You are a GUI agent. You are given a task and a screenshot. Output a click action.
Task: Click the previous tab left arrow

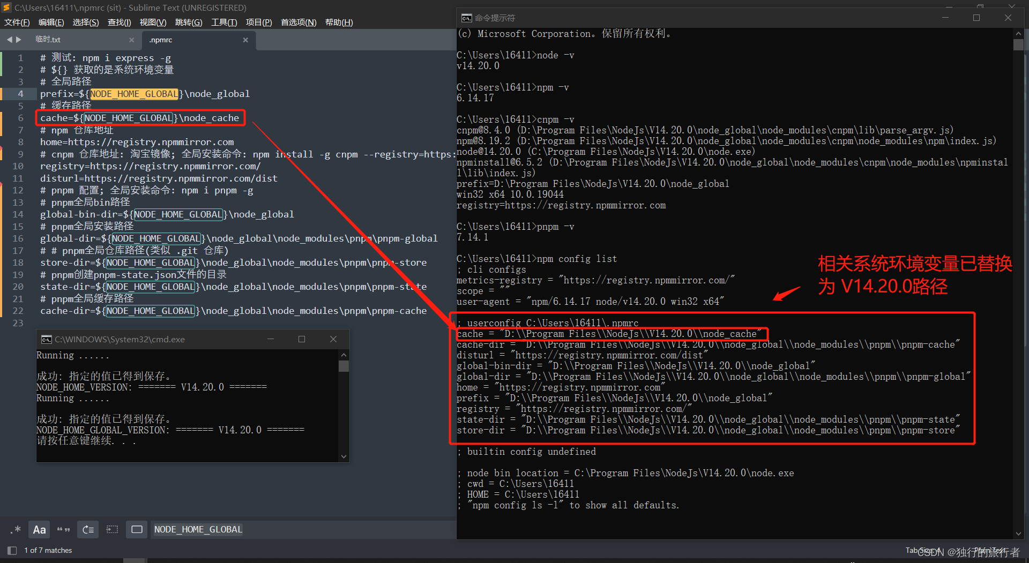coord(9,40)
